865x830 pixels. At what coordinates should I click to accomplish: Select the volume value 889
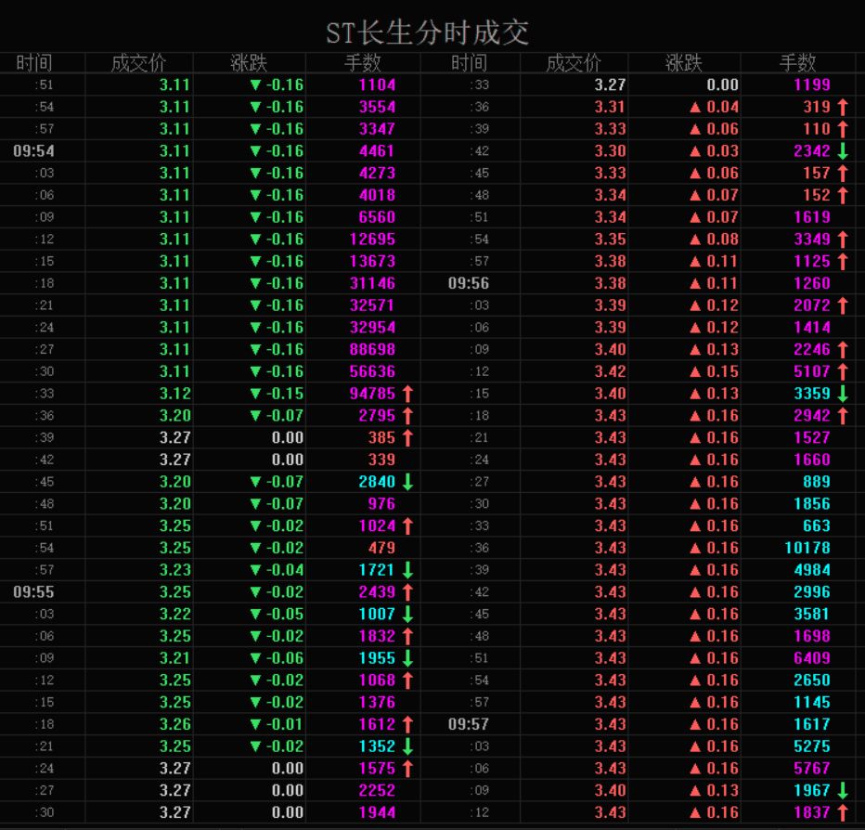tap(817, 482)
